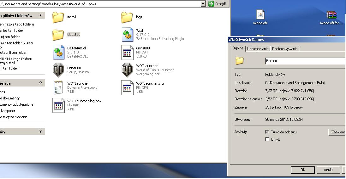Select the unins000 DAT file icon
The image size is (346, 179).
coord(127,53)
